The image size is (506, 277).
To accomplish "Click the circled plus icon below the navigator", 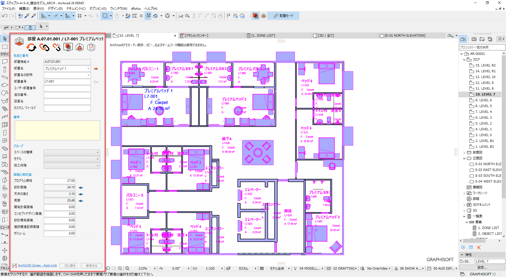I will click(x=463, y=247).
